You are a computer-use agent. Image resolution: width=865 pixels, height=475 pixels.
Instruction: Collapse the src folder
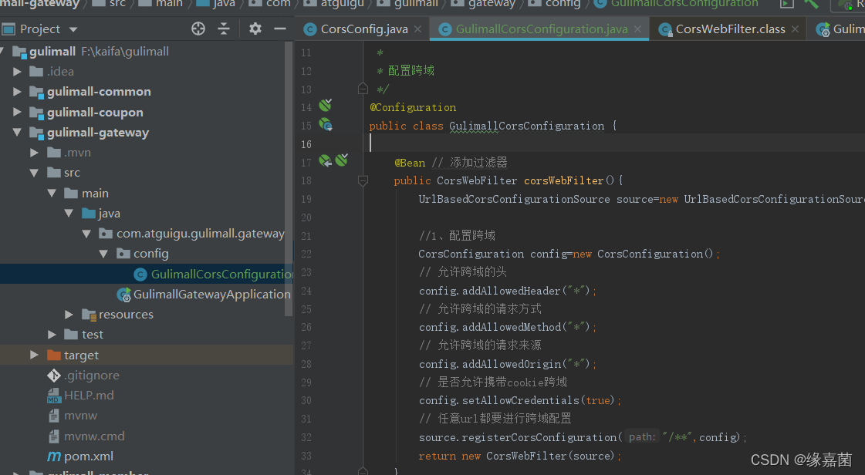click(34, 173)
